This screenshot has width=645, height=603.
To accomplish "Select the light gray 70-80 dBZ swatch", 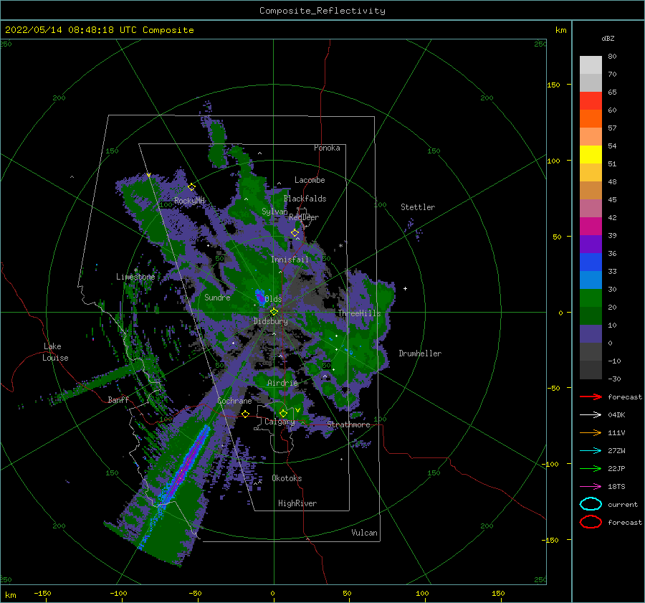I will tap(591, 65).
